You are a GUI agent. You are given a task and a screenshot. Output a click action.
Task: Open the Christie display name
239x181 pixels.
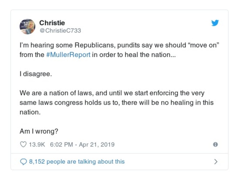pos(52,23)
